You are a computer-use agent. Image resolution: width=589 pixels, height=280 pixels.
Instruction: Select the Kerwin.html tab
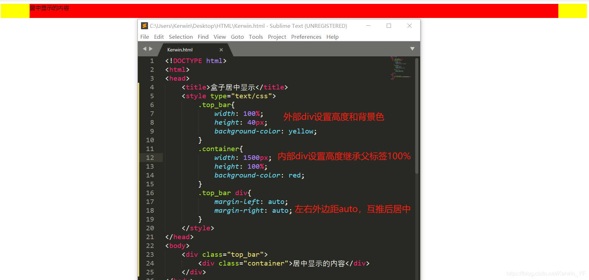click(x=195, y=50)
